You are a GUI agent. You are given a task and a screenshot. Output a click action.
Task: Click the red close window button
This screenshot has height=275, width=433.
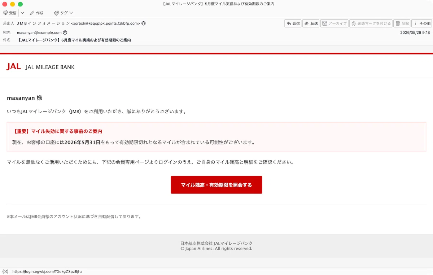5,4
